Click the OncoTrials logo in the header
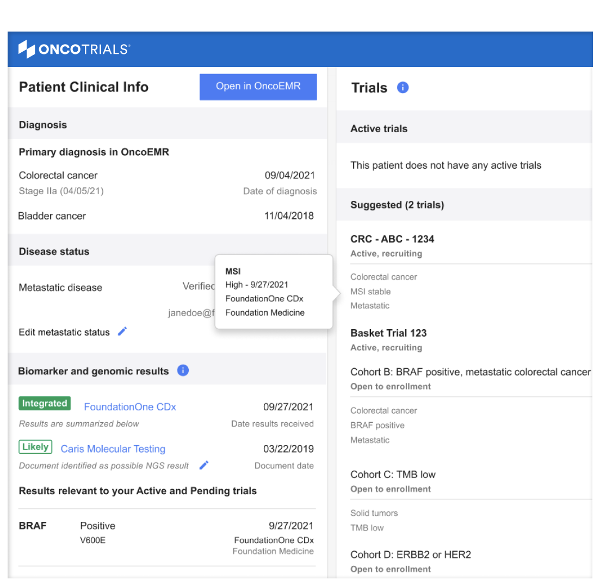This screenshot has width=600, height=586. point(75,49)
